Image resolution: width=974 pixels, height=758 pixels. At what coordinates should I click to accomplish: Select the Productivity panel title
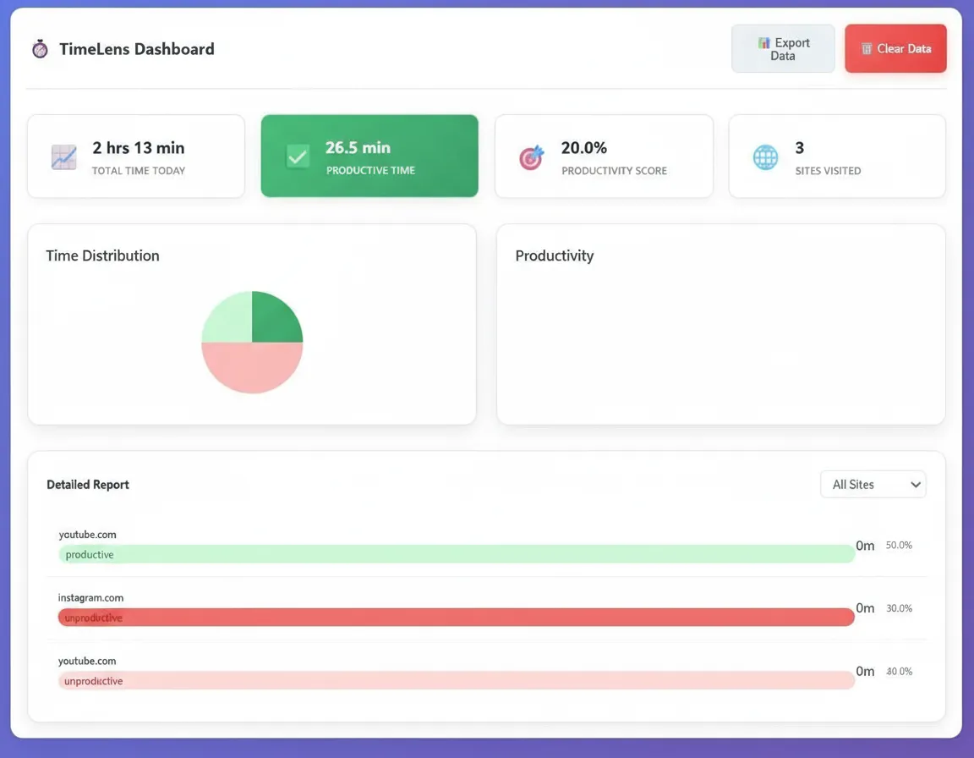click(x=554, y=255)
